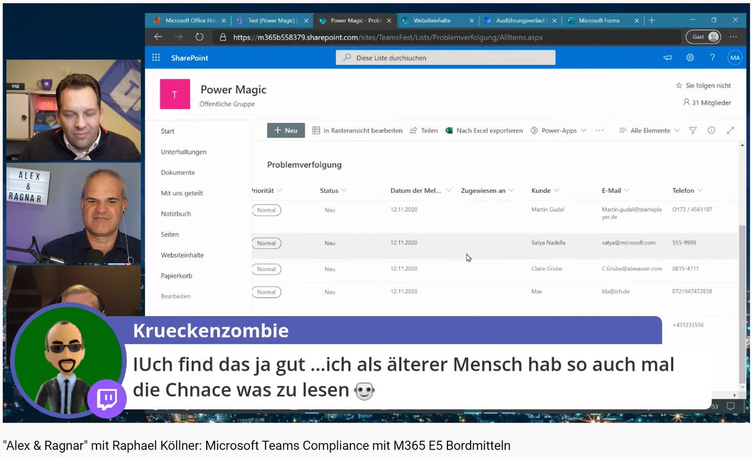Open the SharePoint help question mark

713,58
